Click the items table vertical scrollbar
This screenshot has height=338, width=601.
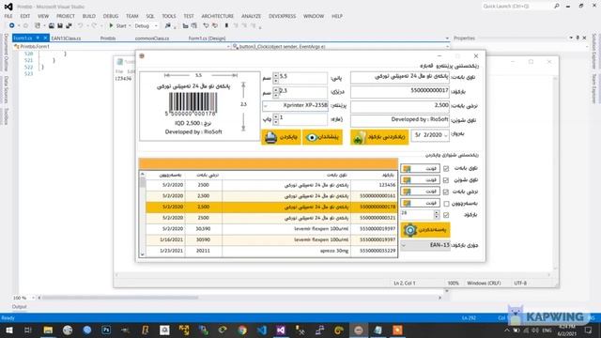[x=142, y=214]
